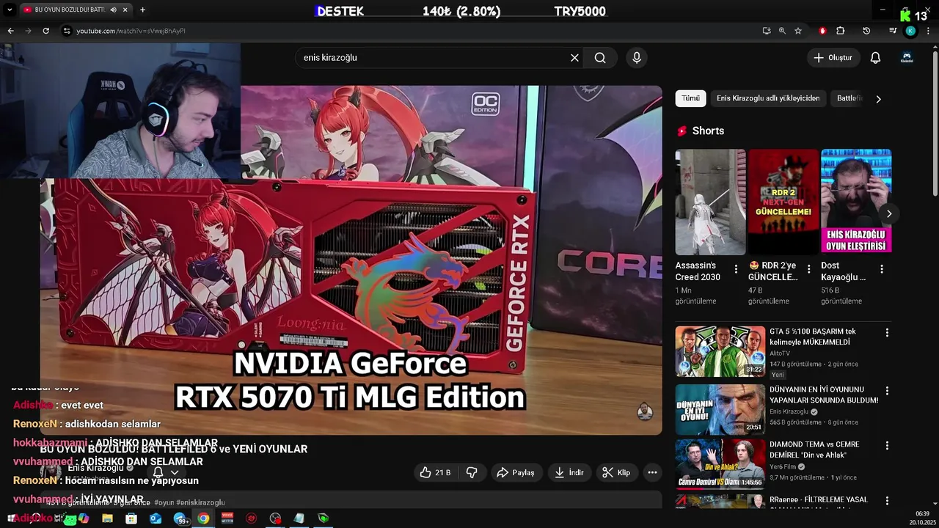Open Outlook from the taskbar
This screenshot has width=939, height=528.
[x=156, y=518]
